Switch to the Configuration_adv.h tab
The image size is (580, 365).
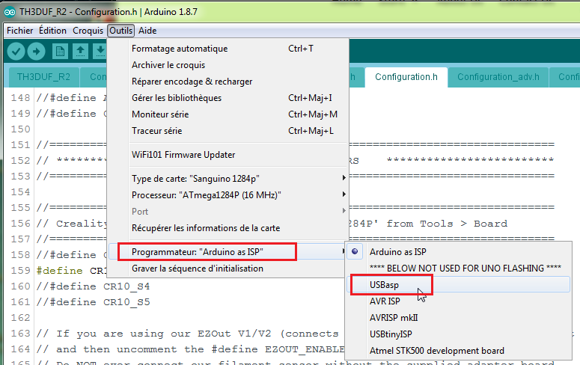(x=498, y=77)
